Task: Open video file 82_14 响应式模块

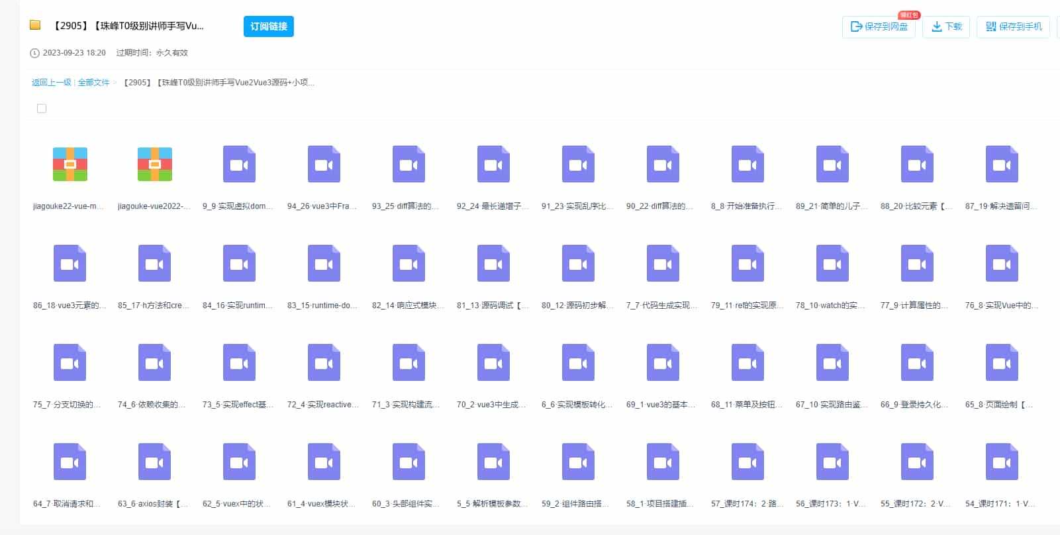Action: pos(409,263)
